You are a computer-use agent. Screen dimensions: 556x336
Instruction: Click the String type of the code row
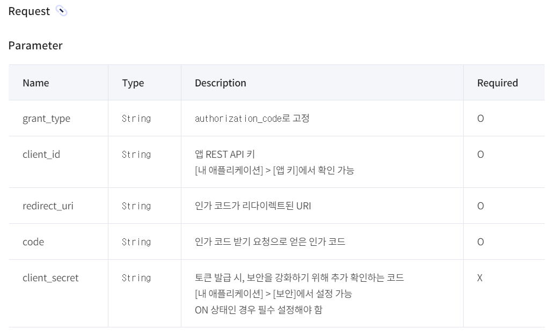coord(136,242)
